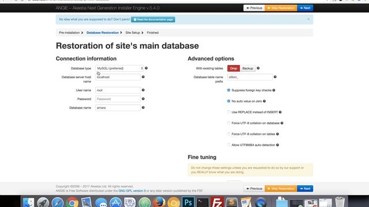Select Backup for existing tables
The height and width of the screenshot is (207, 369).
point(247,68)
